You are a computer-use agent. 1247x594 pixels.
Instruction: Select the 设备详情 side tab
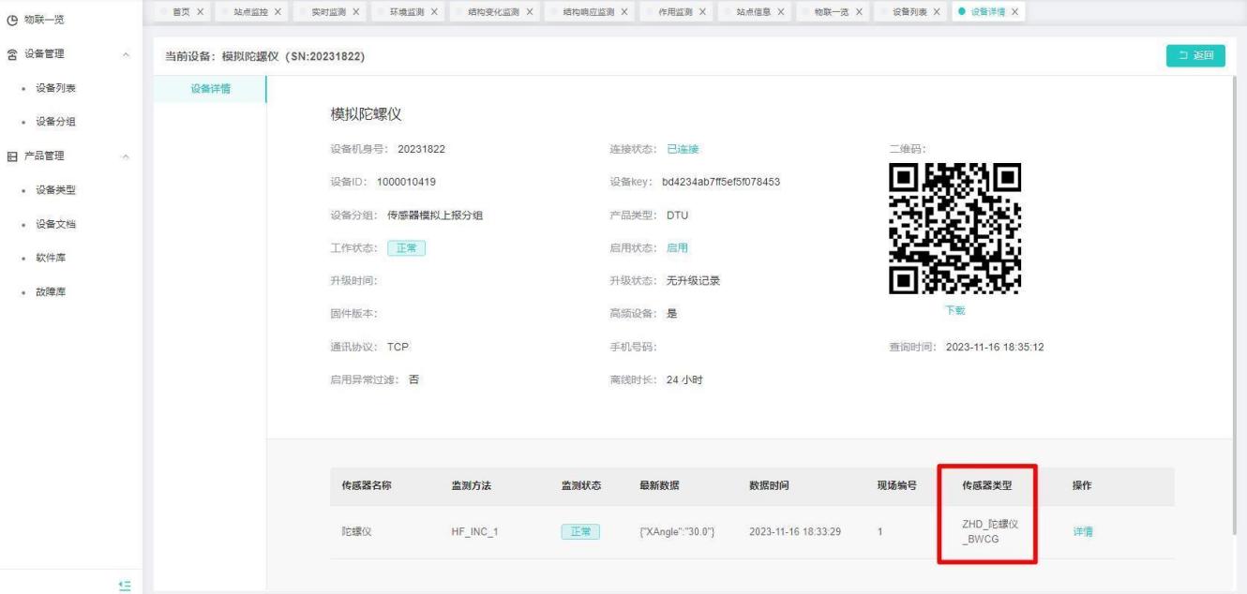(x=210, y=89)
